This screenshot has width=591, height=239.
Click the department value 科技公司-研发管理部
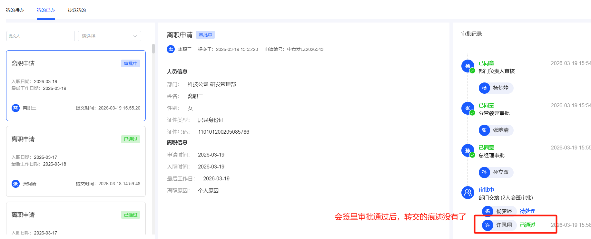coord(212,84)
